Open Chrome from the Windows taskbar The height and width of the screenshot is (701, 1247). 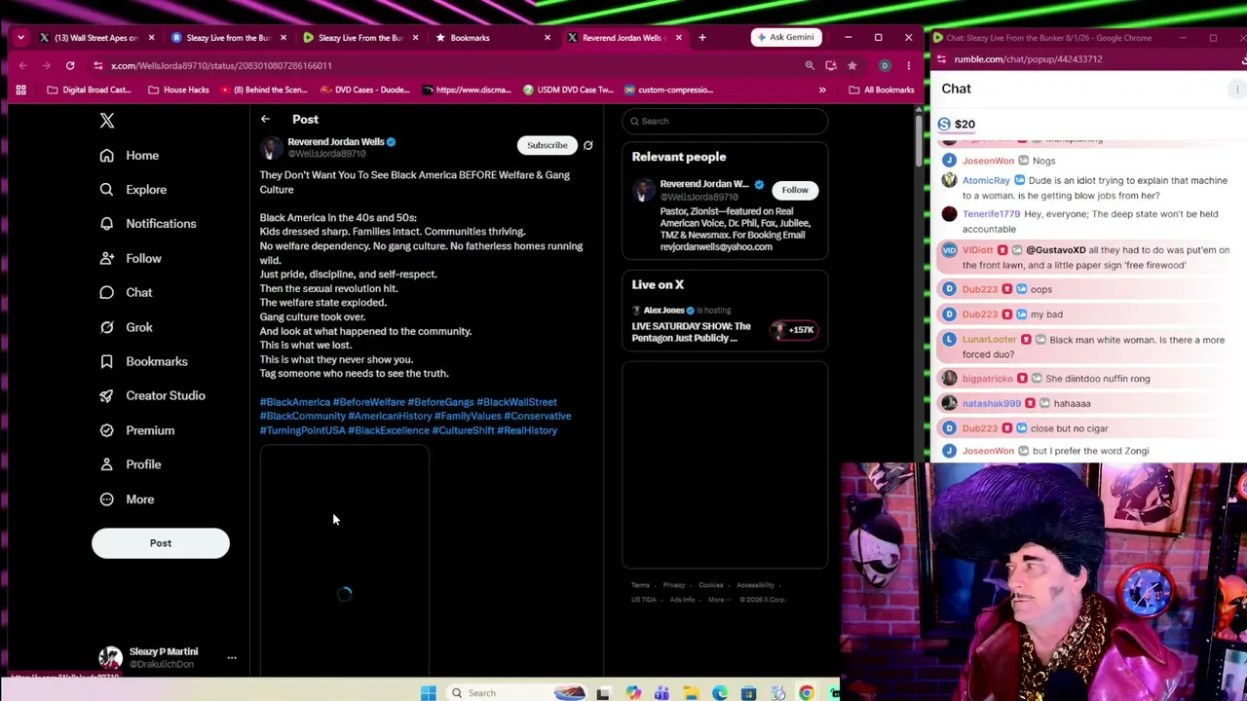[807, 693]
